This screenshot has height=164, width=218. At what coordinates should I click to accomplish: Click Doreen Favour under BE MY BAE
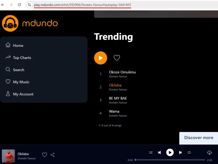(x=118, y=103)
